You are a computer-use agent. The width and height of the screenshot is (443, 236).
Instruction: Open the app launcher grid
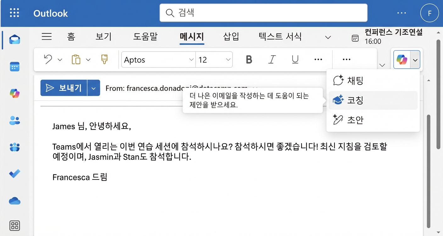pos(14,13)
